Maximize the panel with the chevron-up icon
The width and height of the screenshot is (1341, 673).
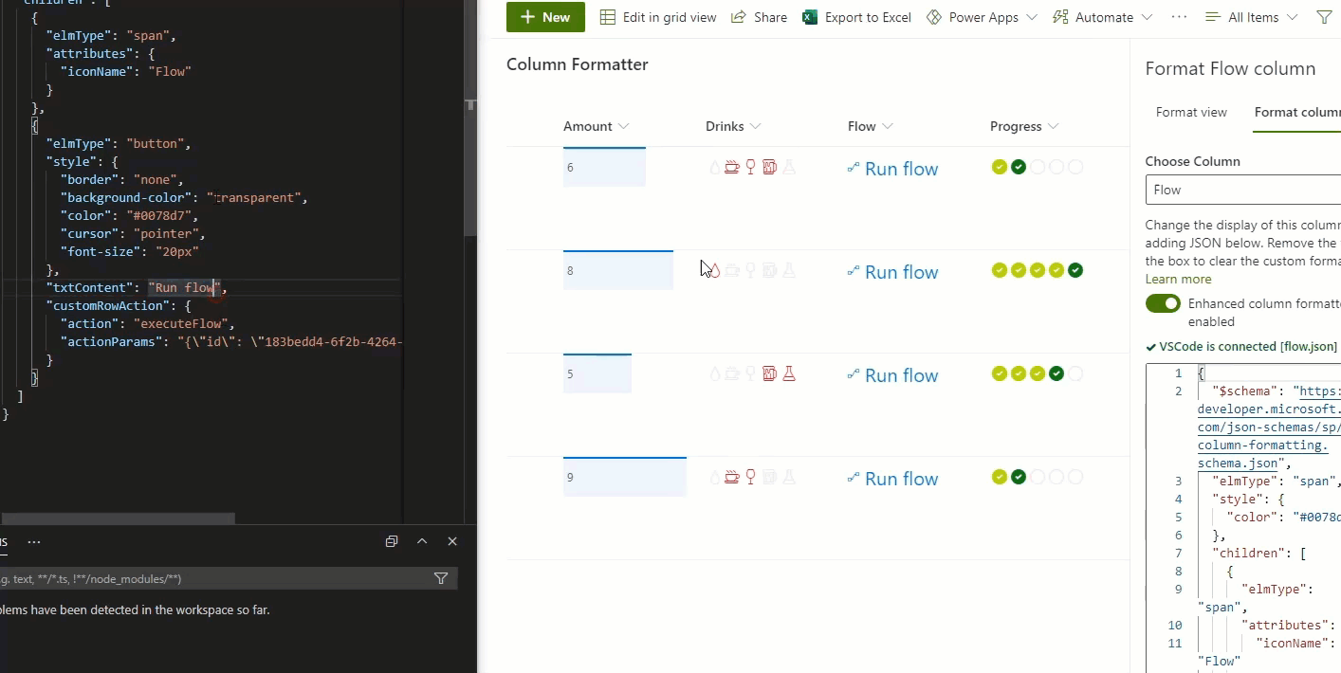pos(422,541)
